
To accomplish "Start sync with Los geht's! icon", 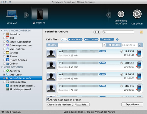I will pos(137,14).
